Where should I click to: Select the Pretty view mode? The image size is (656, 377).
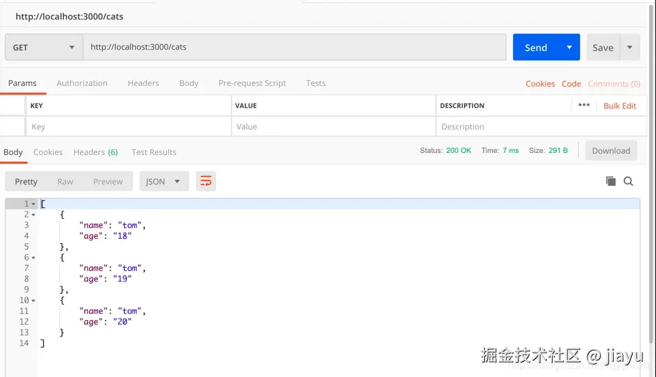(26, 182)
